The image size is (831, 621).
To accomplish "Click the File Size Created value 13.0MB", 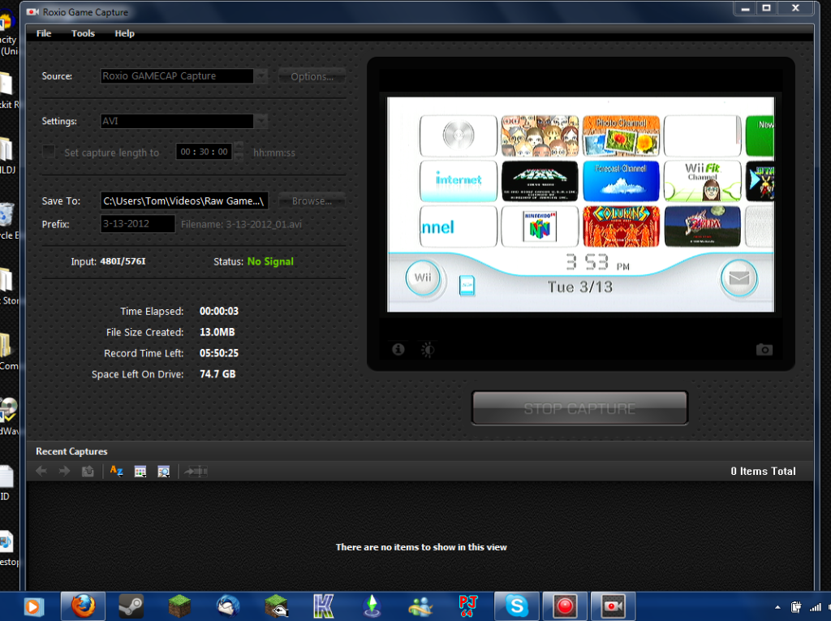I will click(217, 332).
